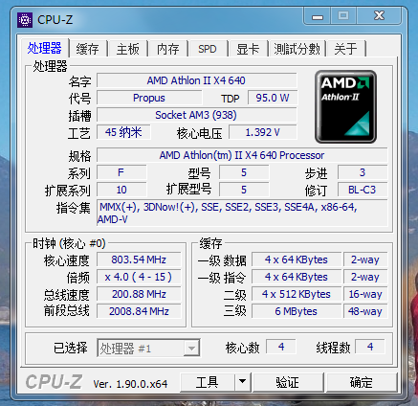Switch to the 測試分數 tab
Screen dimensions: 418x406
[297, 49]
